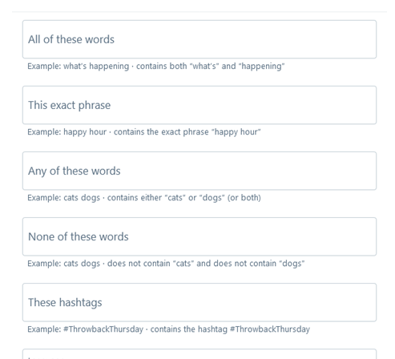
Task: Click the 'These hashtags' placeholder label
Action: [65, 303]
